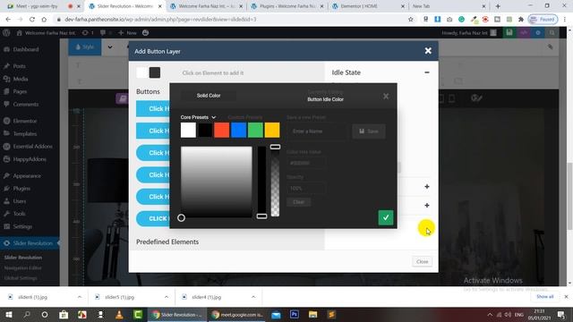
Task: Pick the blue preset color swatch
Action: tap(239, 130)
